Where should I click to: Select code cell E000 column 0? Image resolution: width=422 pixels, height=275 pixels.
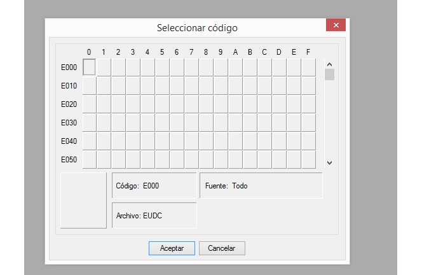(x=89, y=67)
